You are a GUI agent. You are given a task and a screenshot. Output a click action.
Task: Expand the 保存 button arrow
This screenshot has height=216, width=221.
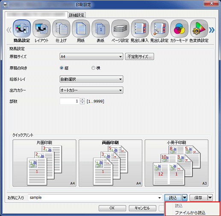point(210,198)
